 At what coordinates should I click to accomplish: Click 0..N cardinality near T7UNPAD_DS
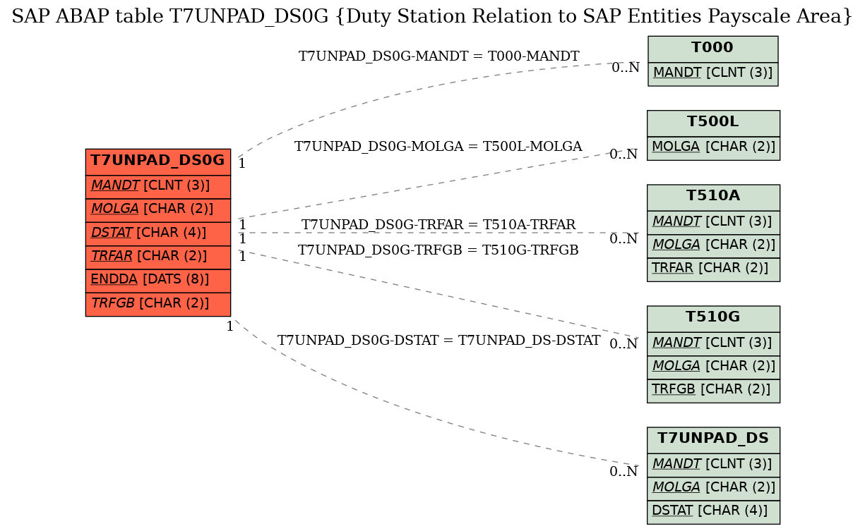click(x=624, y=472)
